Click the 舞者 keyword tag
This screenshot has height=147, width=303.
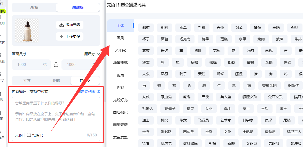click(146, 143)
